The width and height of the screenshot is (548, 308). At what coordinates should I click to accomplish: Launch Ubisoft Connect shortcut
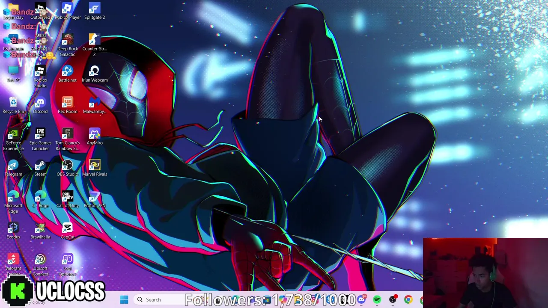[x=40, y=265]
